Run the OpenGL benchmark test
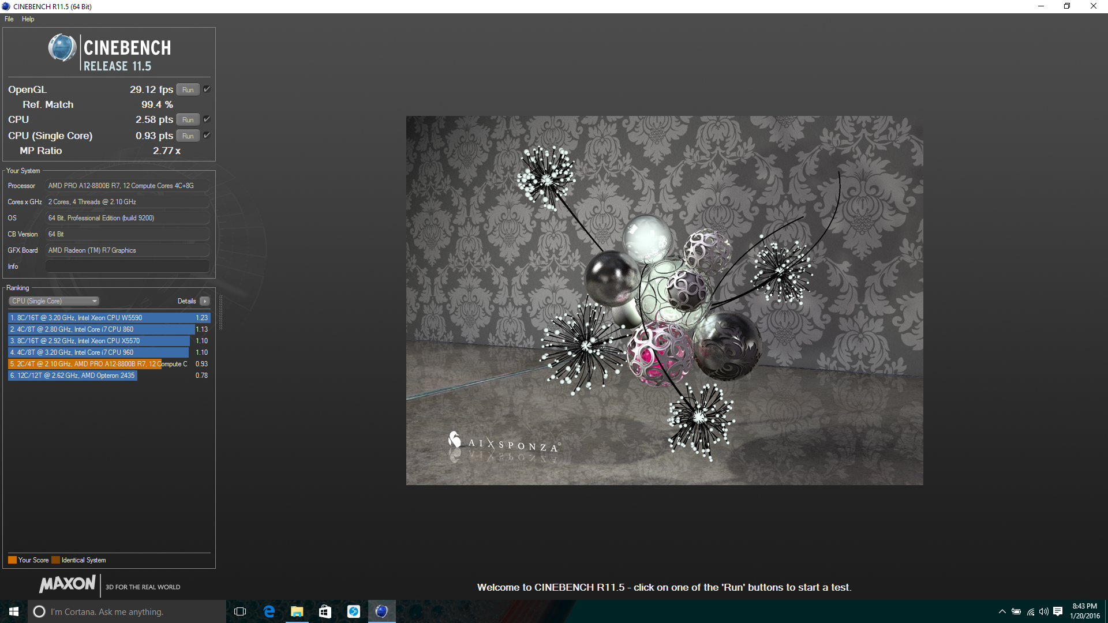Screen dimensions: 1108x623 coord(188,89)
